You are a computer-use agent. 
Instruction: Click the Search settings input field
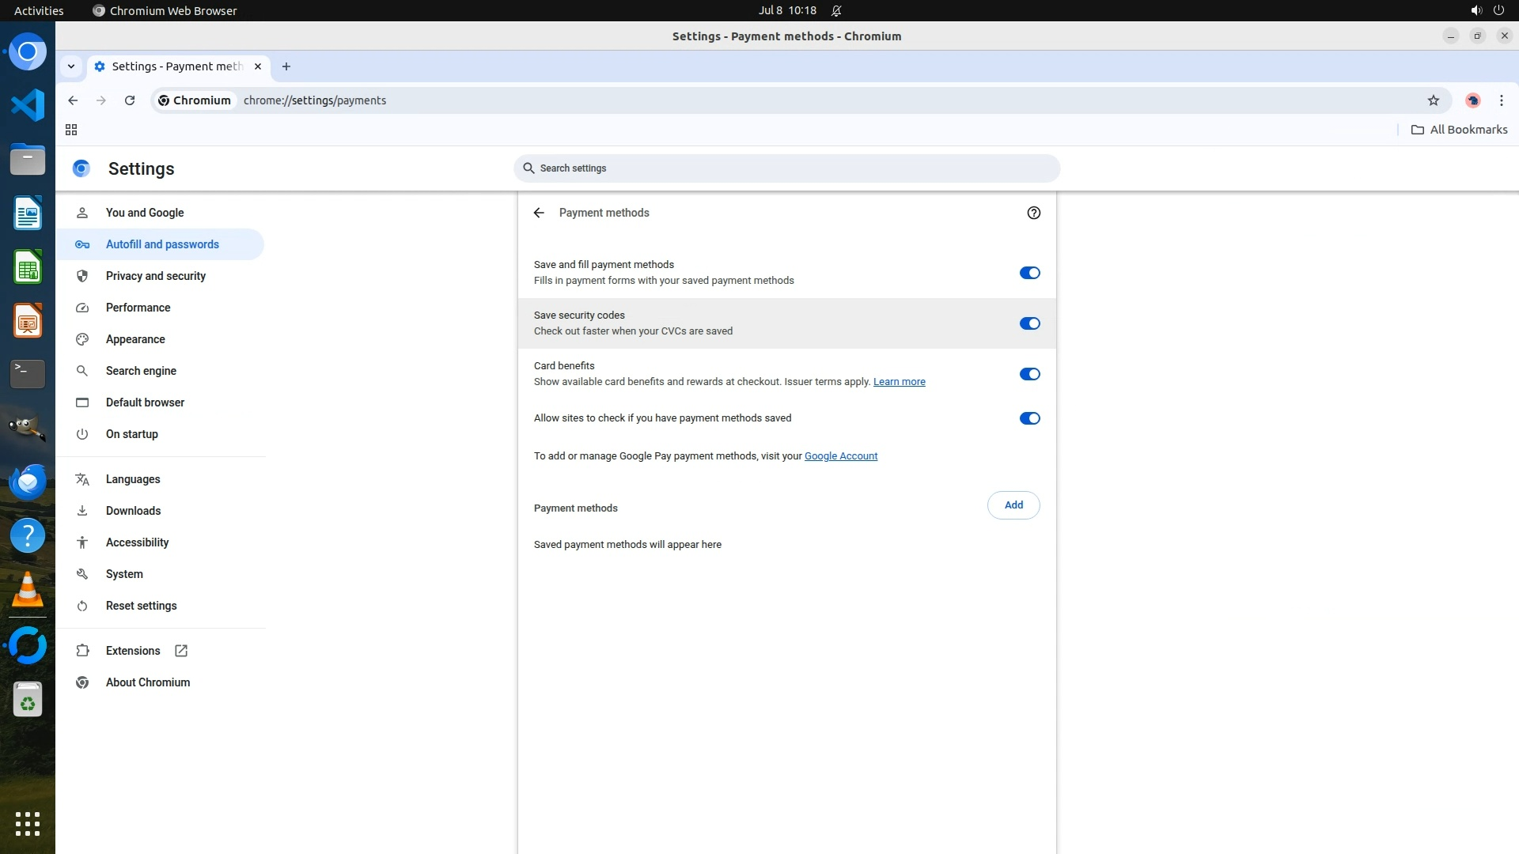tap(786, 168)
